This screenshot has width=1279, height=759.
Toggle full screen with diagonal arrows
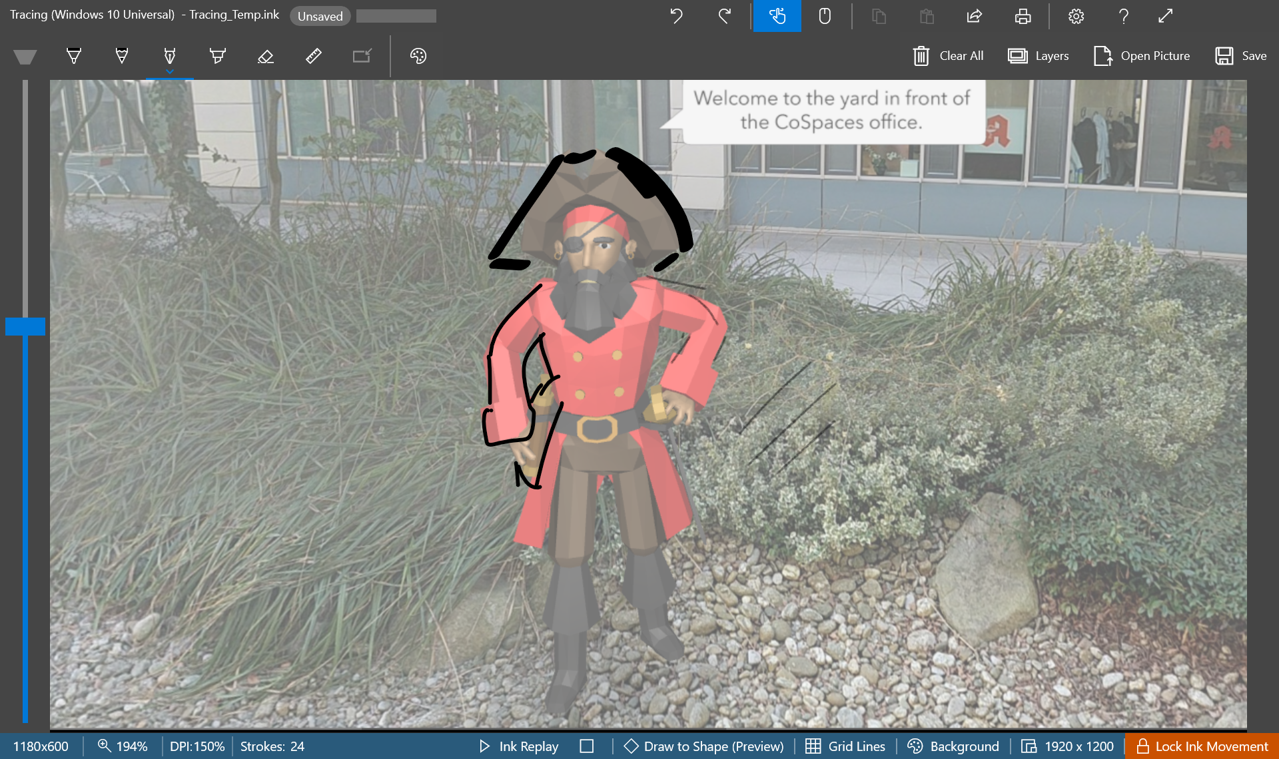point(1165,16)
